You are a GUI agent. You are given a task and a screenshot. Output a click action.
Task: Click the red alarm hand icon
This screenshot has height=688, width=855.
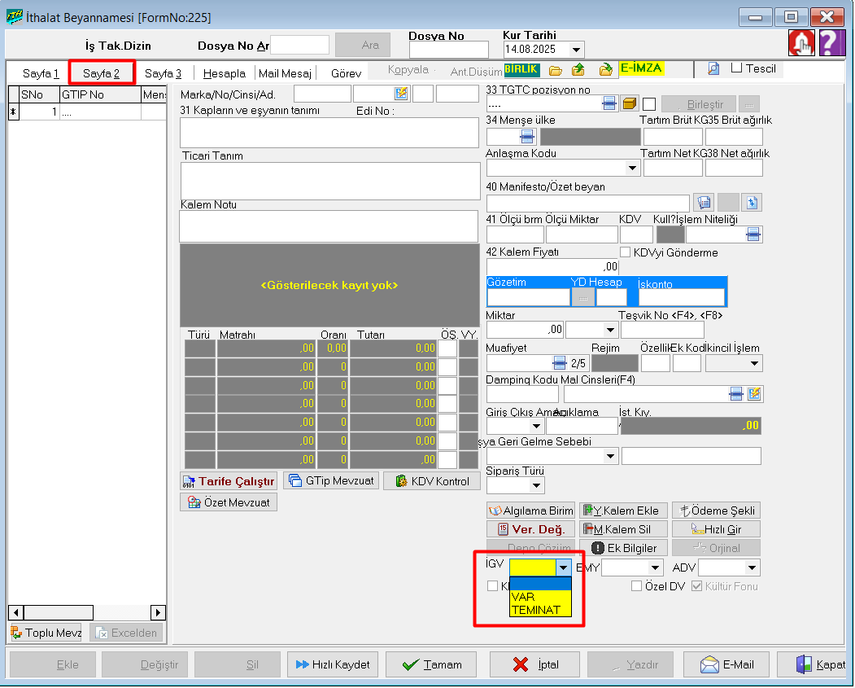tap(801, 42)
